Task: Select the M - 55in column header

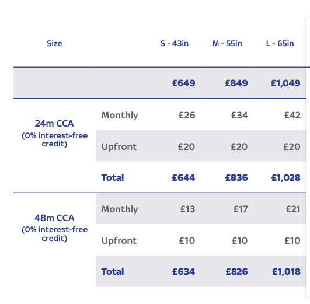Action: coord(227,43)
